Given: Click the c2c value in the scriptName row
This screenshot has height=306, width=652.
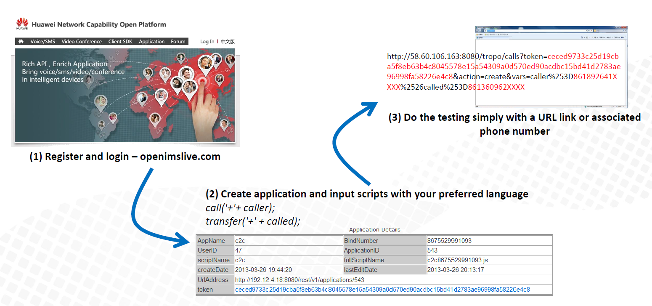Looking at the screenshot, I should tap(240, 260).
